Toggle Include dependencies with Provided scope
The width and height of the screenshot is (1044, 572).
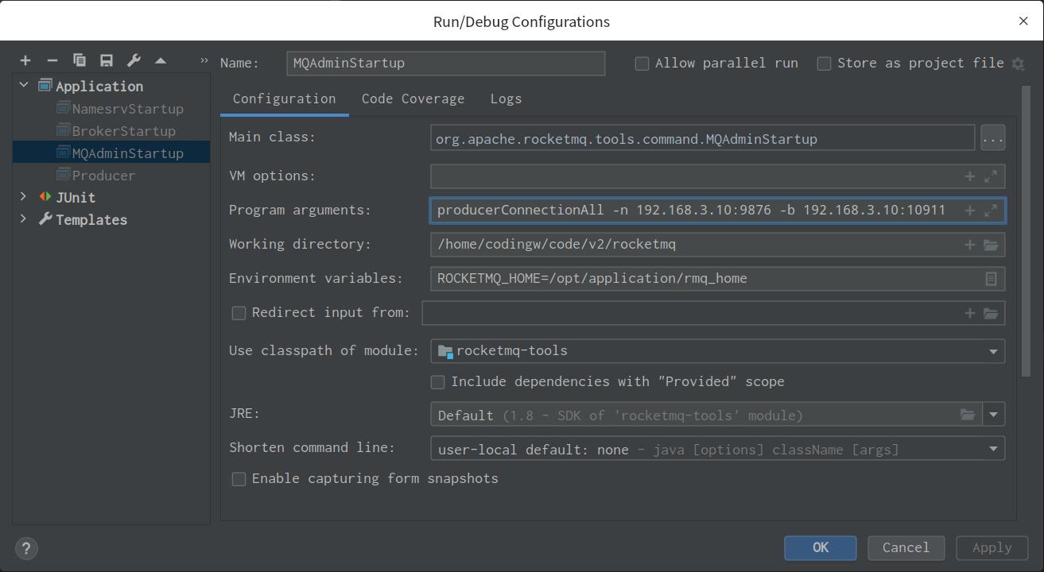click(x=437, y=382)
